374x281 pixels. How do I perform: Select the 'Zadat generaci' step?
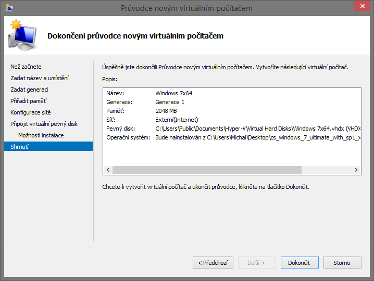coord(29,90)
